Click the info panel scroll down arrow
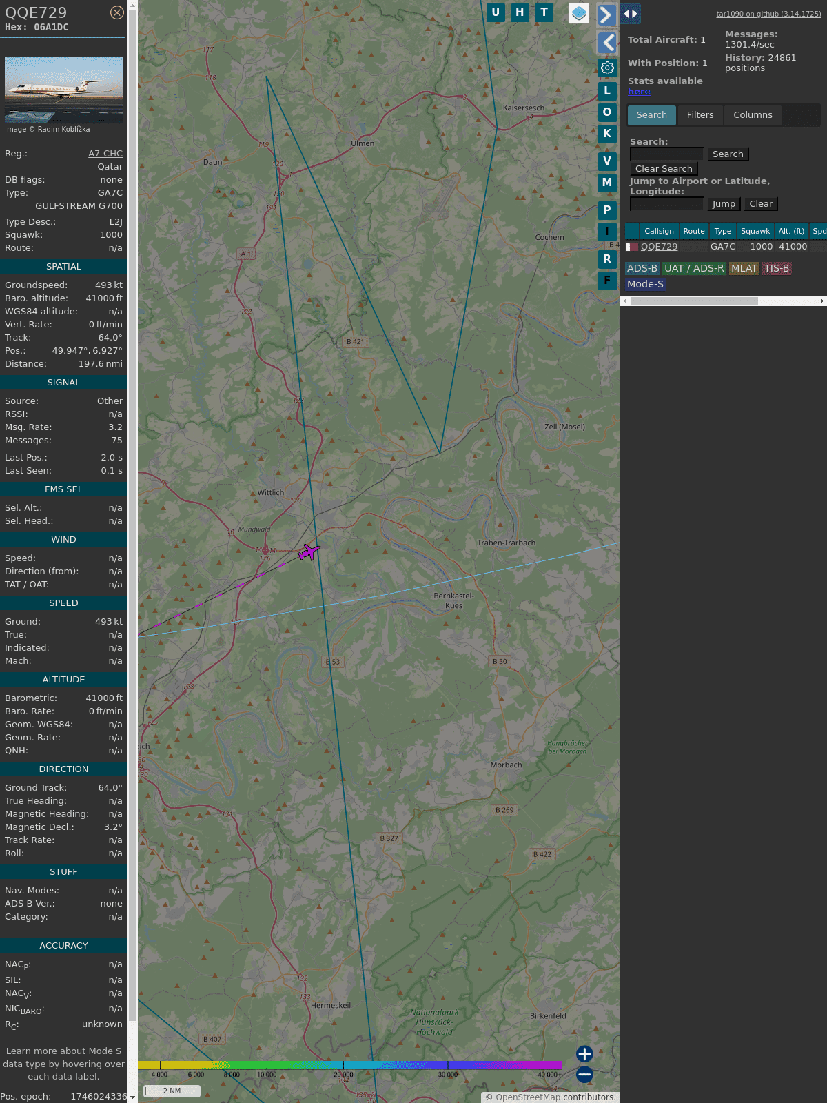827x1103 pixels. click(x=132, y=1097)
